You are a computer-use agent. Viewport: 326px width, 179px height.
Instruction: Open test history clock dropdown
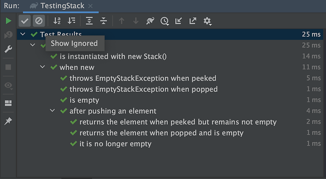pyautogui.click(x=164, y=21)
